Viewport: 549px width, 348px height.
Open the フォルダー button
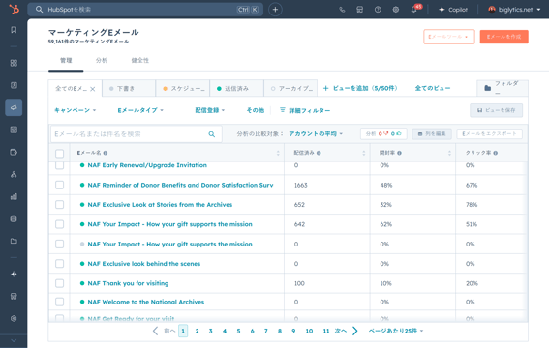[x=503, y=88]
